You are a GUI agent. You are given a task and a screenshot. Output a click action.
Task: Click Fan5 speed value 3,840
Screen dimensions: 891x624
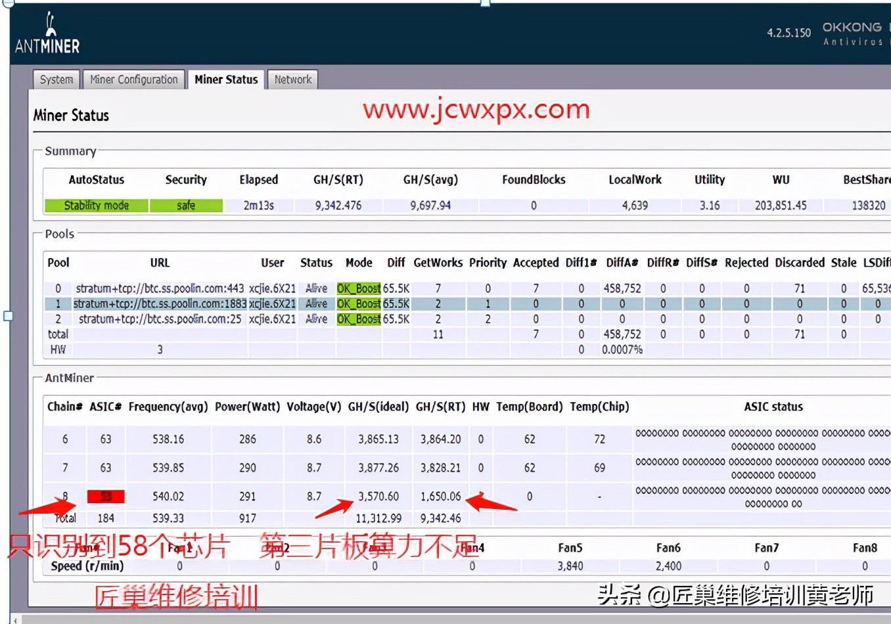[570, 566]
